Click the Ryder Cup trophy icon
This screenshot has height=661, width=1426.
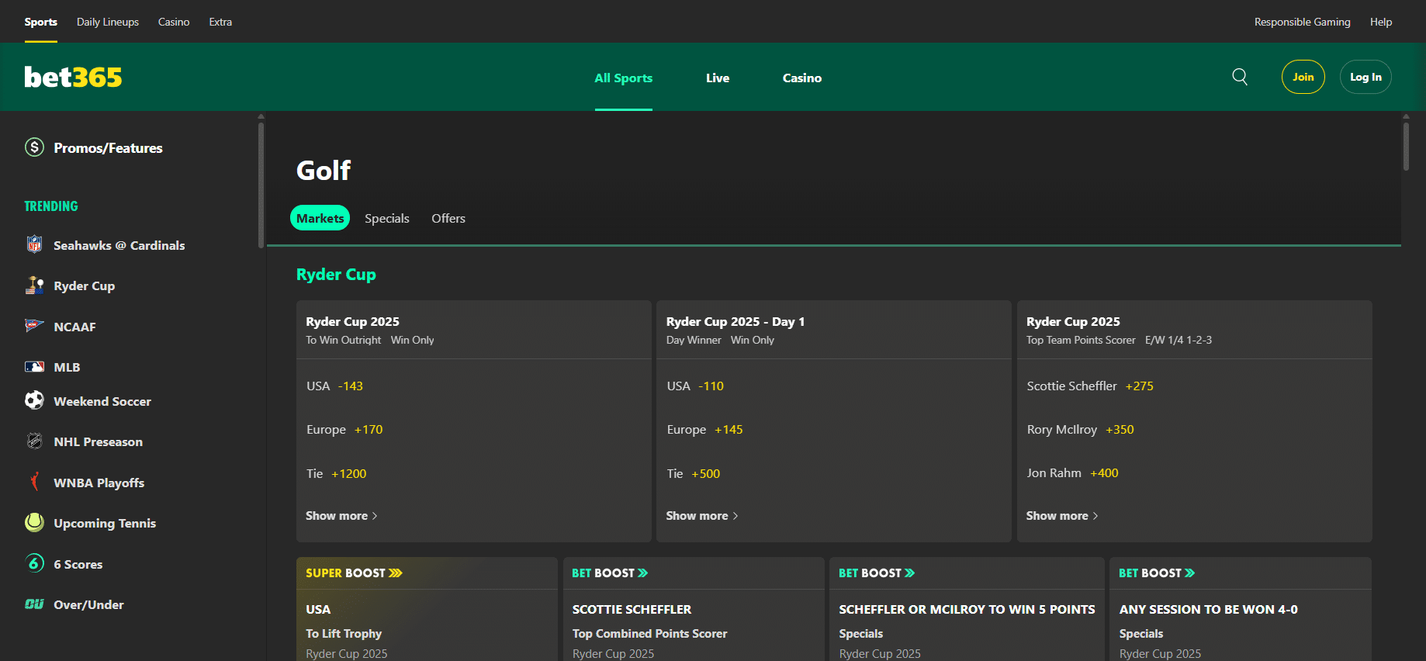(x=34, y=286)
